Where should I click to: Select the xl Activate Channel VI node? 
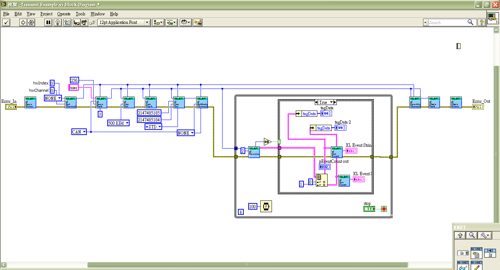pos(202,102)
